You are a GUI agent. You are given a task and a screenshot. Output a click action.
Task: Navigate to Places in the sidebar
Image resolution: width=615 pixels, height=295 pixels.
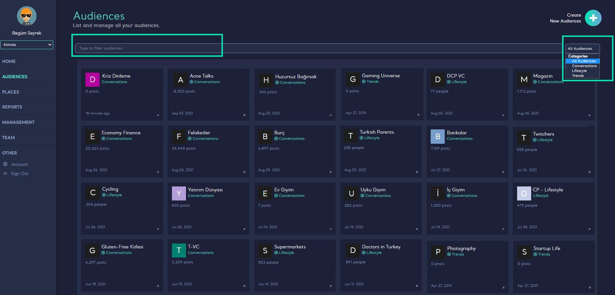(10, 92)
